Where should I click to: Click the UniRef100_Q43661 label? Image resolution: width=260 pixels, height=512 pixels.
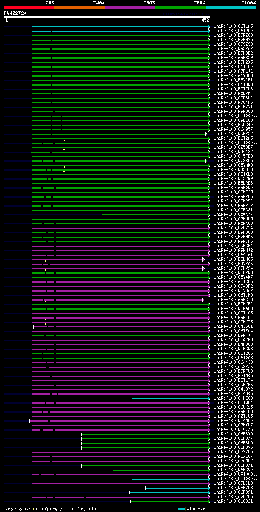click(x=233, y=326)
